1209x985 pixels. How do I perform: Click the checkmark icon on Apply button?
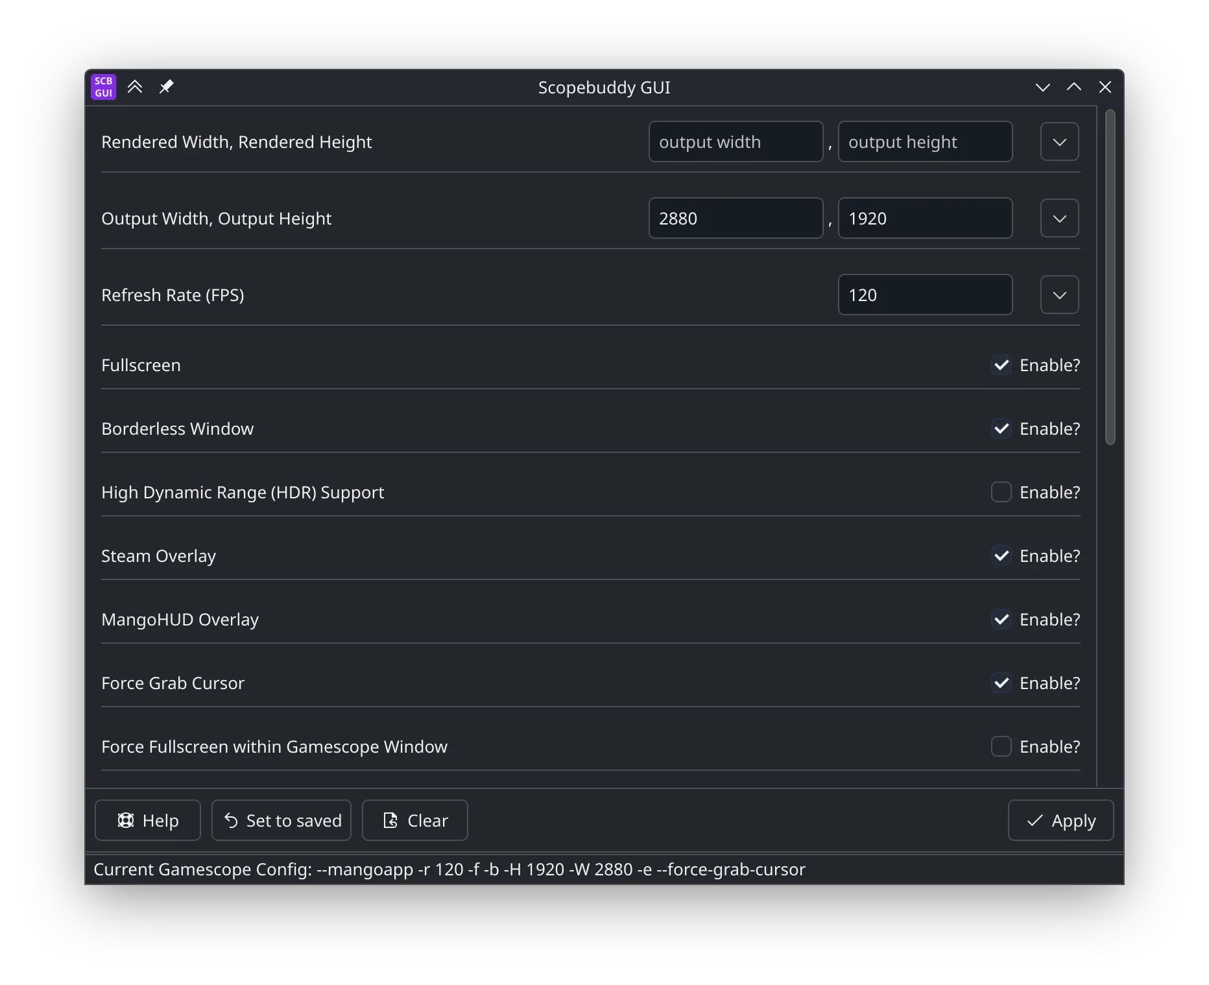coord(1036,820)
